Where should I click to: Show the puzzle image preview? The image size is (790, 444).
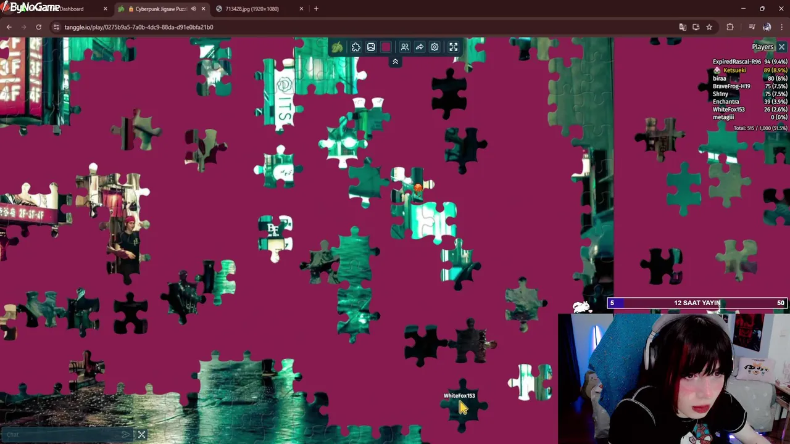pos(371,47)
